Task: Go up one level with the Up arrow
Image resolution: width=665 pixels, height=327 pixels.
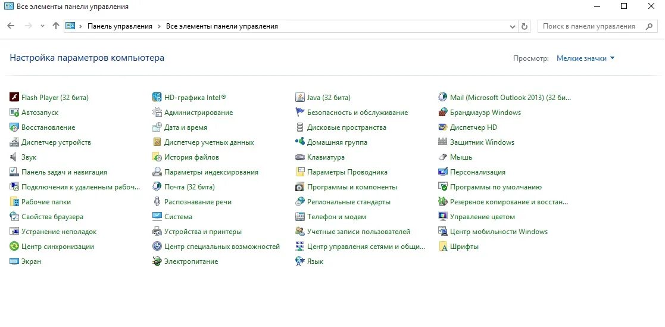Action: pos(55,26)
